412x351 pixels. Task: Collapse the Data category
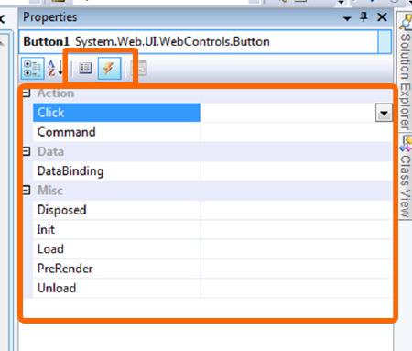[x=27, y=151]
